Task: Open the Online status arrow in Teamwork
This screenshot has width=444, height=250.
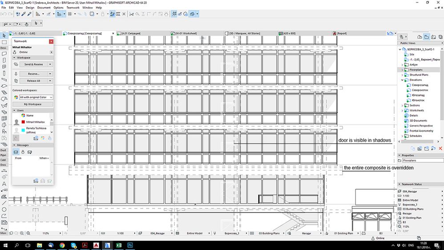Action: (x=51, y=52)
